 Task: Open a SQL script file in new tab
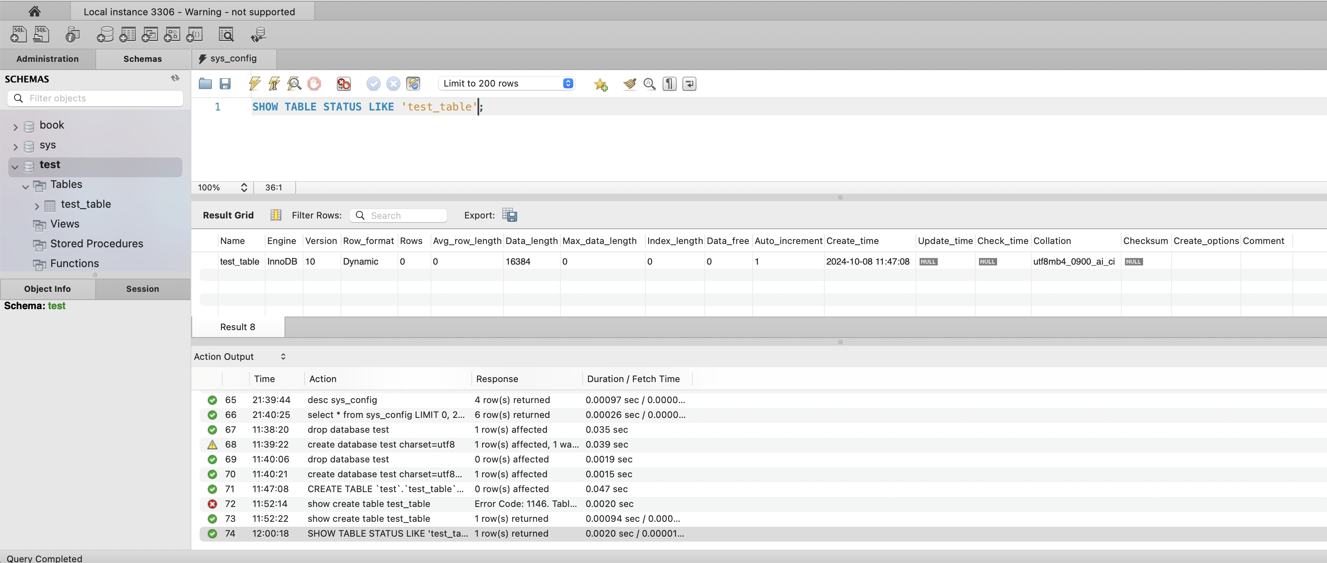[41, 34]
